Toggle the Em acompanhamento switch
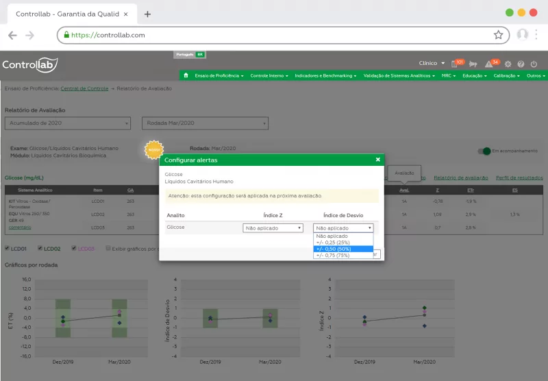Viewport: 548px width, 381px height. point(484,151)
